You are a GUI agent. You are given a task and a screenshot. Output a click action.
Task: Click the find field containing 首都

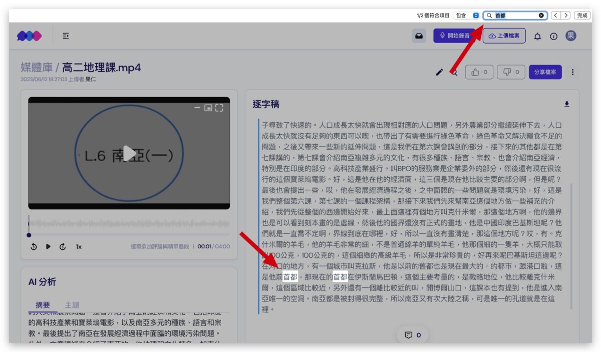515,16
